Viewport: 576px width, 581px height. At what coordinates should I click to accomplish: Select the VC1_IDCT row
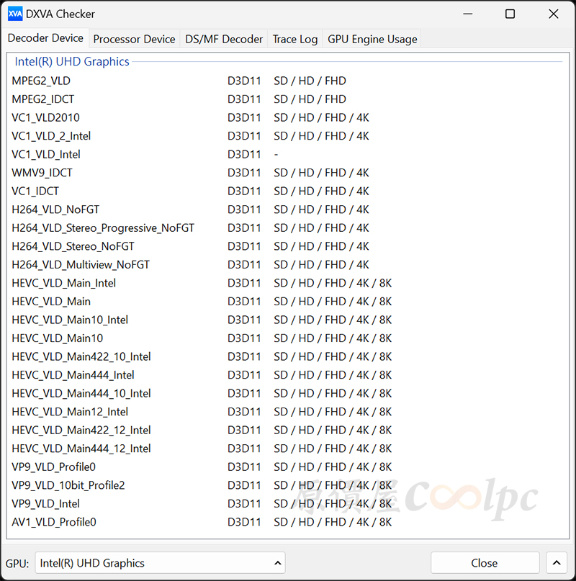(x=287, y=192)
